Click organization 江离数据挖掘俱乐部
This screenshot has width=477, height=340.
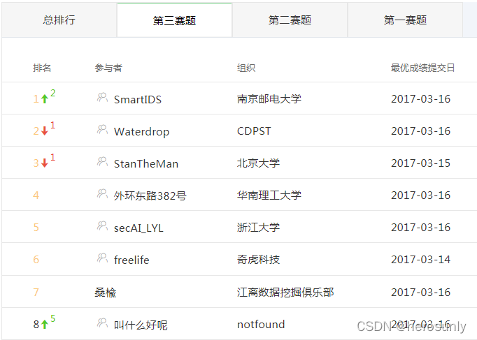click(285, 293)
